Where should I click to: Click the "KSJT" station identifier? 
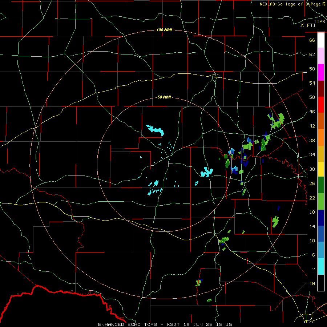point(174,324)
